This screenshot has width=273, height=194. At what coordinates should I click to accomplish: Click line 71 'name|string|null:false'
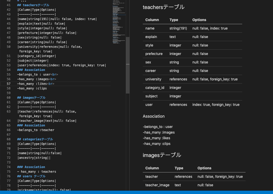pos(39,153)
